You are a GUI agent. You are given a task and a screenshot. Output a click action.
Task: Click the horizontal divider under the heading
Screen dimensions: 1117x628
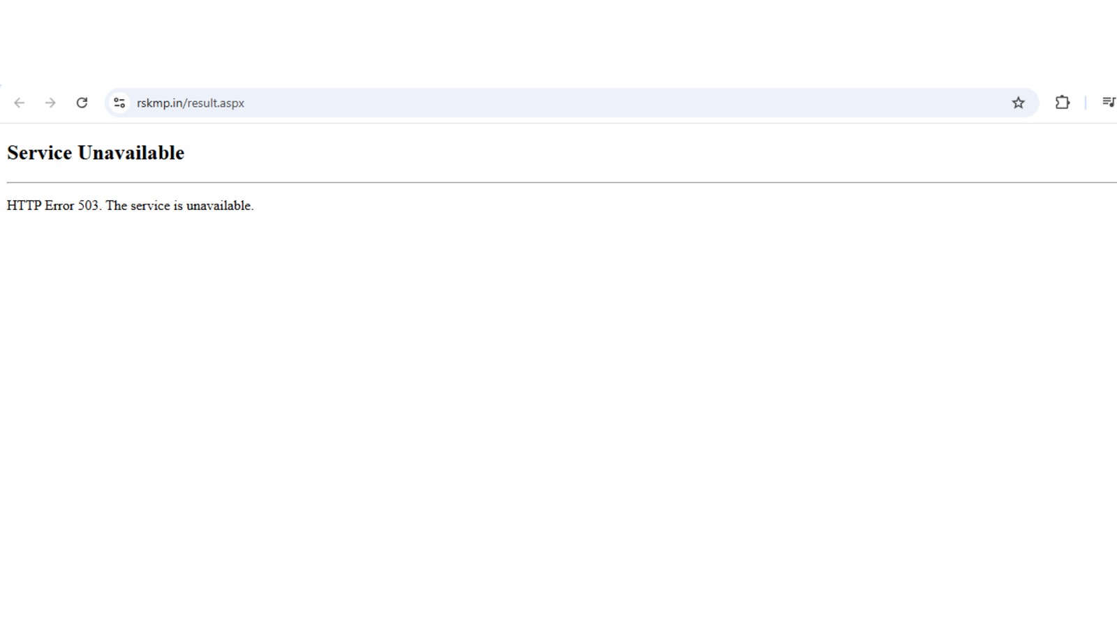click(x=558, y=182)
